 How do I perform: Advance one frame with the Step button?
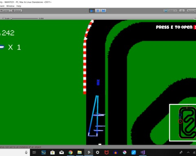103,11
